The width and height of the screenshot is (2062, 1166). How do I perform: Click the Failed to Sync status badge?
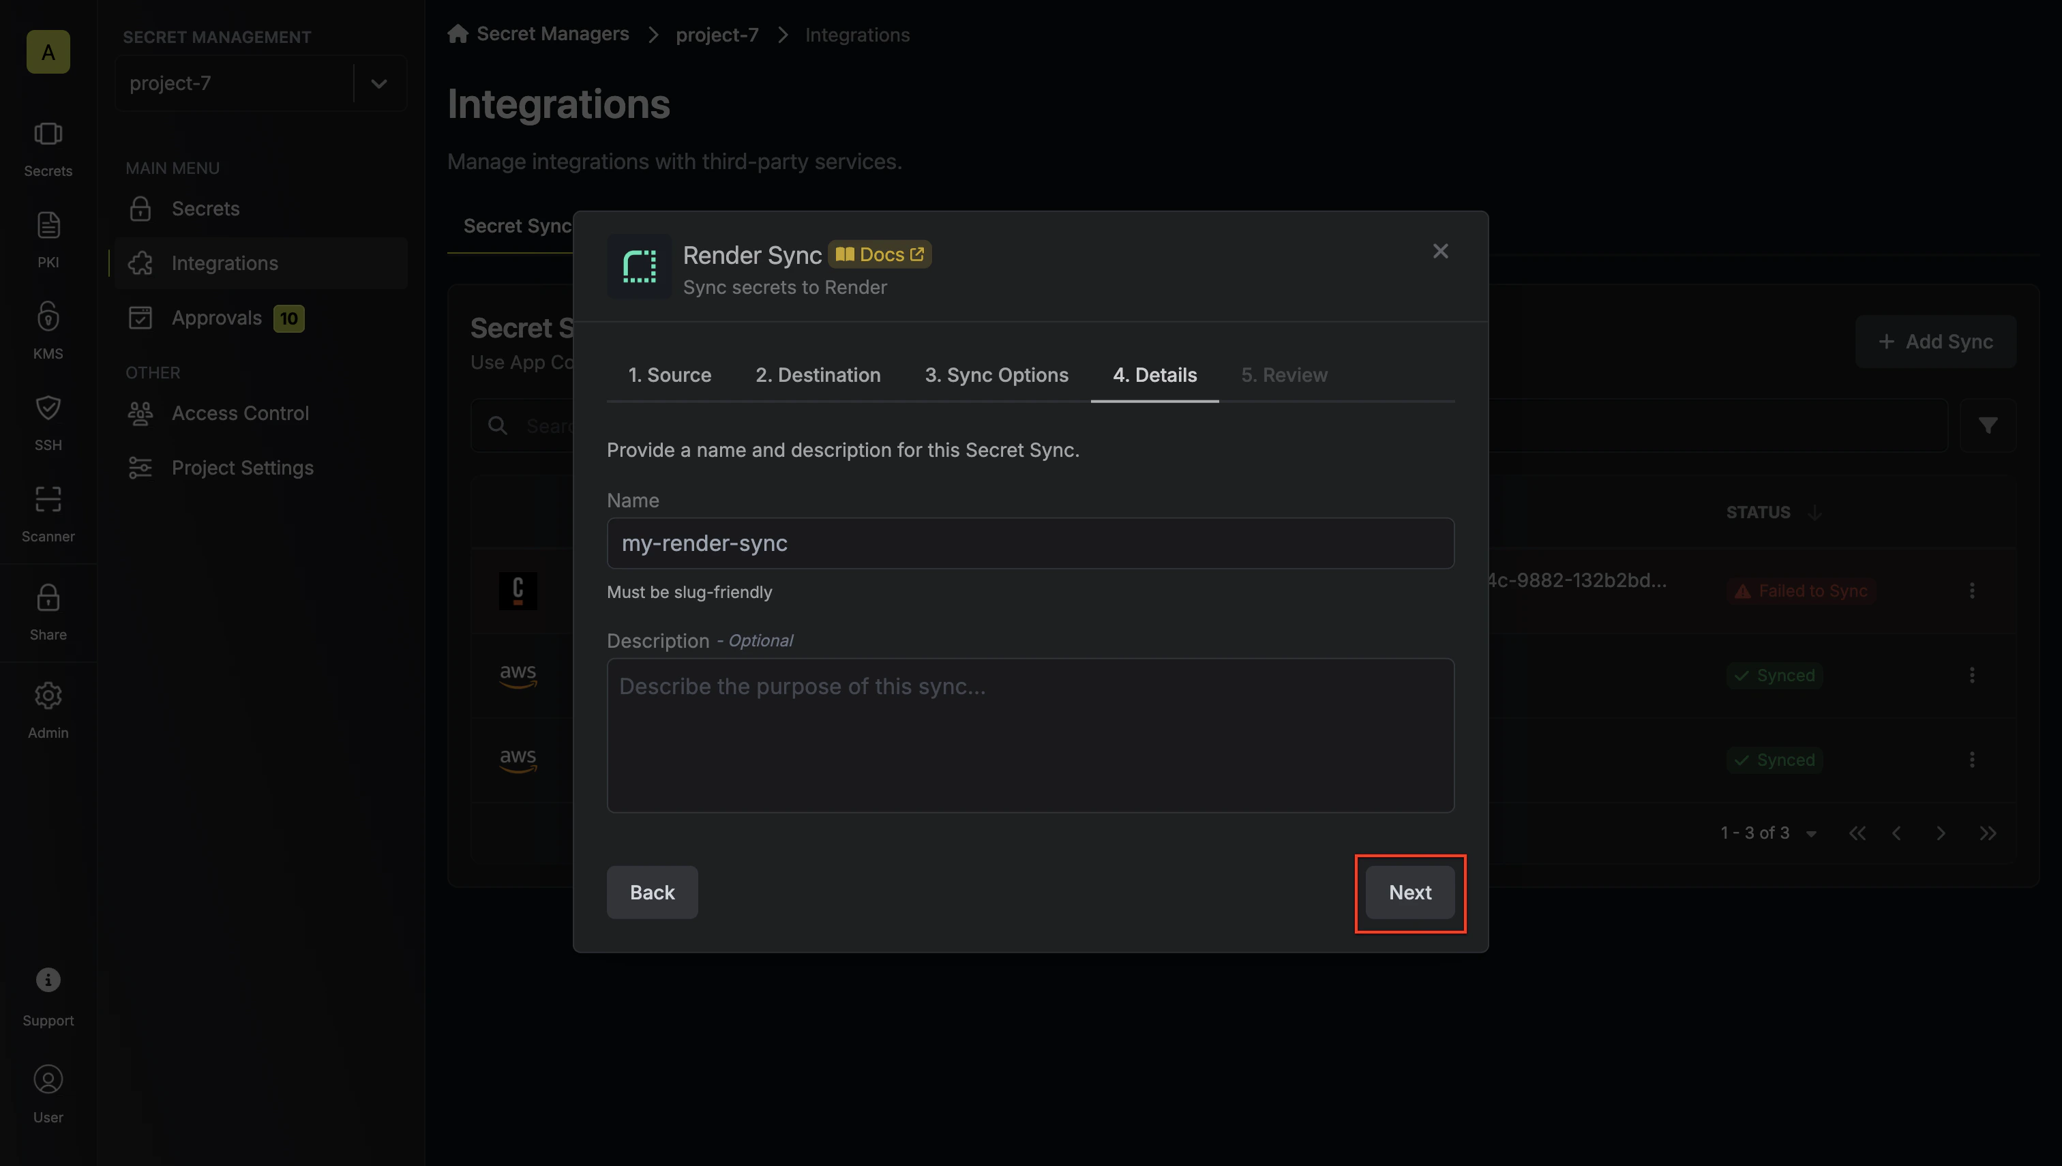(x=1801, y=591)
